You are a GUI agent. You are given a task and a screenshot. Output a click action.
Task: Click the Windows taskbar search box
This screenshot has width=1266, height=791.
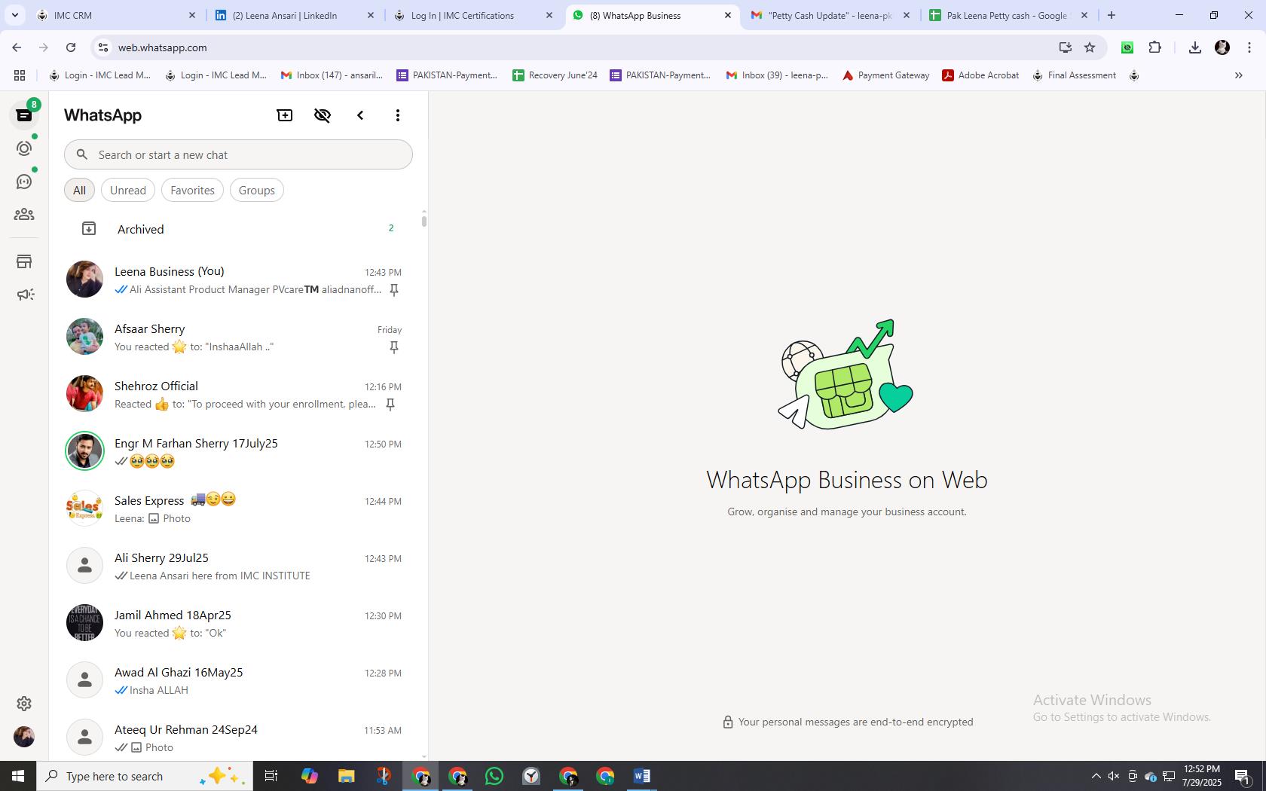(145, 776)
